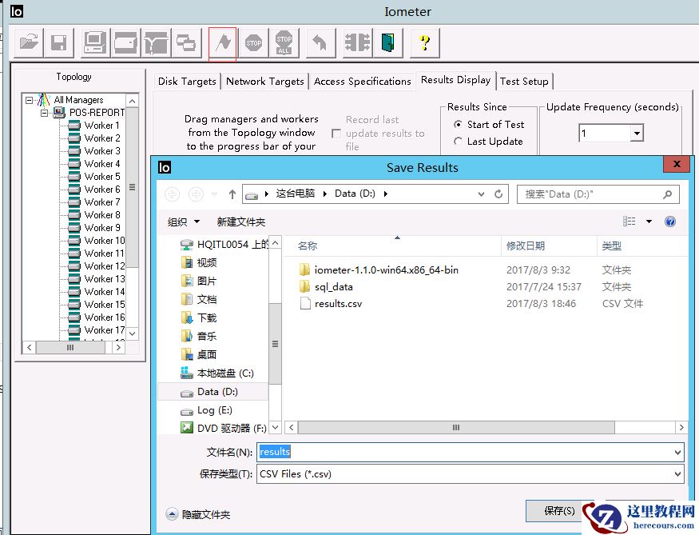The image size is (699, 535).
Task: Open the yellow question mark About icon
Action: coord(425,42)
